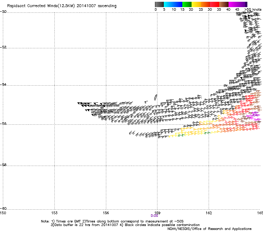Click the island outline near 159 longitude
The width and height of the screenshot is (263, 231).
pyautogui.click(x=156, y=97)
